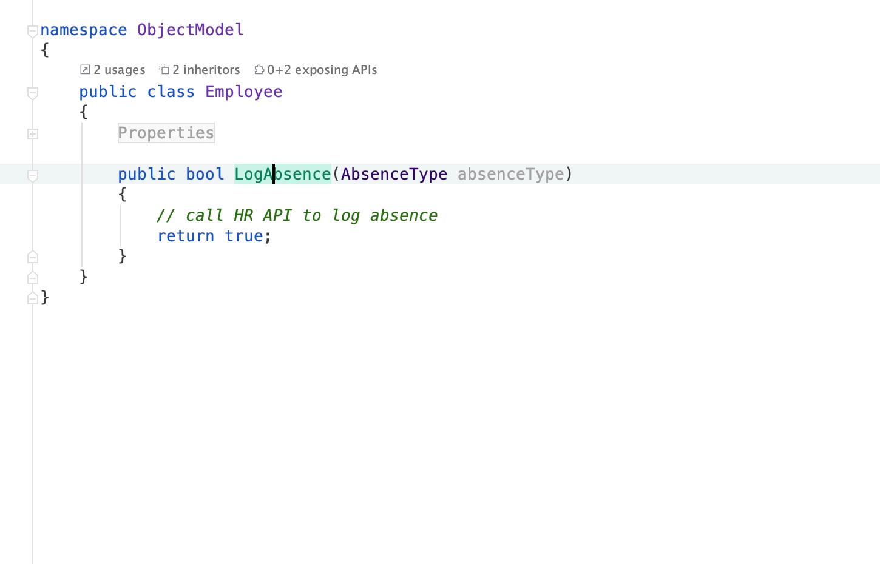Click the 'true' literal
Screen dimensions: 880x564
click(x=244, y=236)
